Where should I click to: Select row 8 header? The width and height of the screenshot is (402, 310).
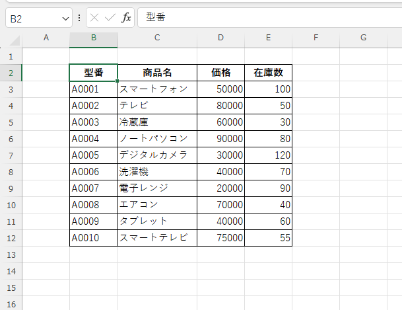click(11, 172)
